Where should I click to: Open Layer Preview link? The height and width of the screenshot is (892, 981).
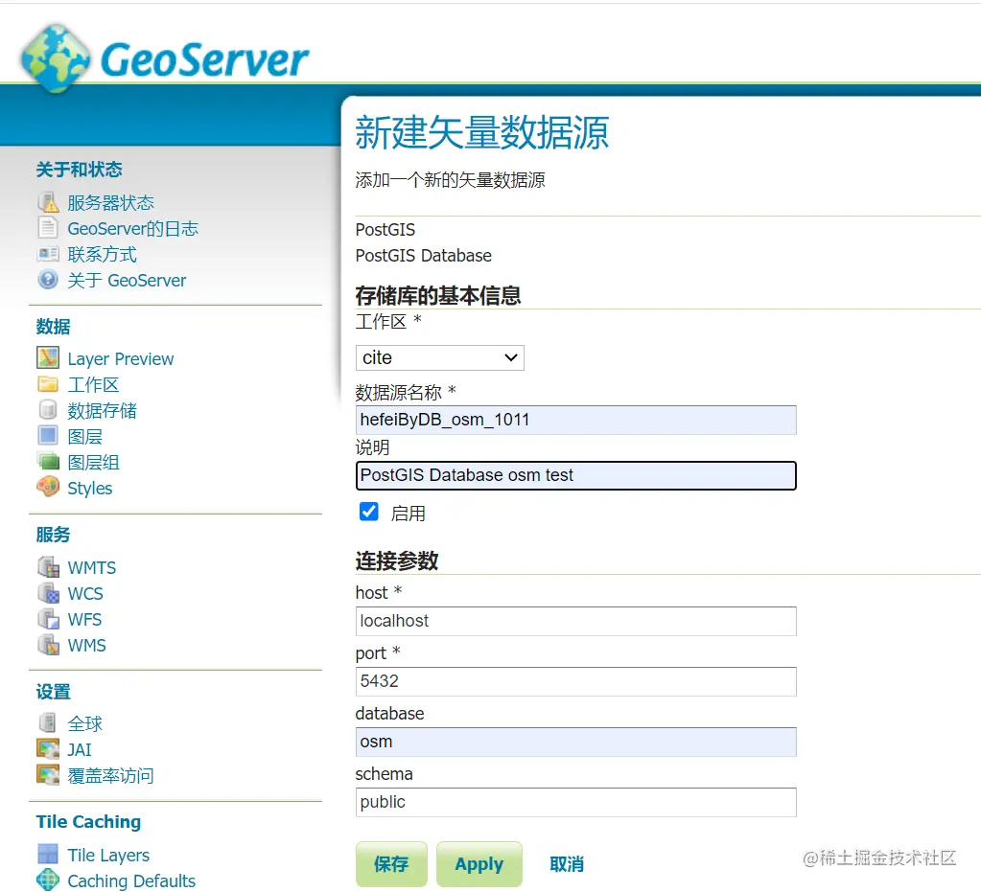click(x=121, y=358)
